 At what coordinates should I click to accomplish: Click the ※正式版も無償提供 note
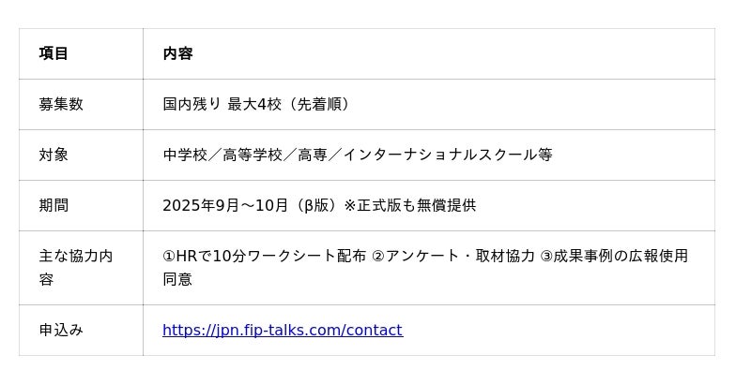[x=409, y=205]
